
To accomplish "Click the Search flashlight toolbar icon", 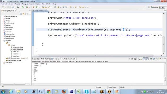I will pos(49,7).
